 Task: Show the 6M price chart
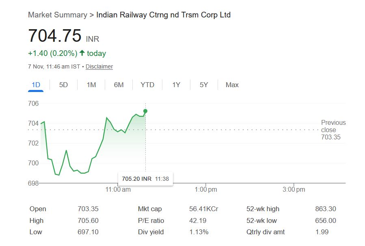[119, 85]
